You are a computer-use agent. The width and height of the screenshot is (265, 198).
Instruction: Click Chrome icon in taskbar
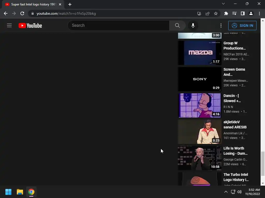31,192
